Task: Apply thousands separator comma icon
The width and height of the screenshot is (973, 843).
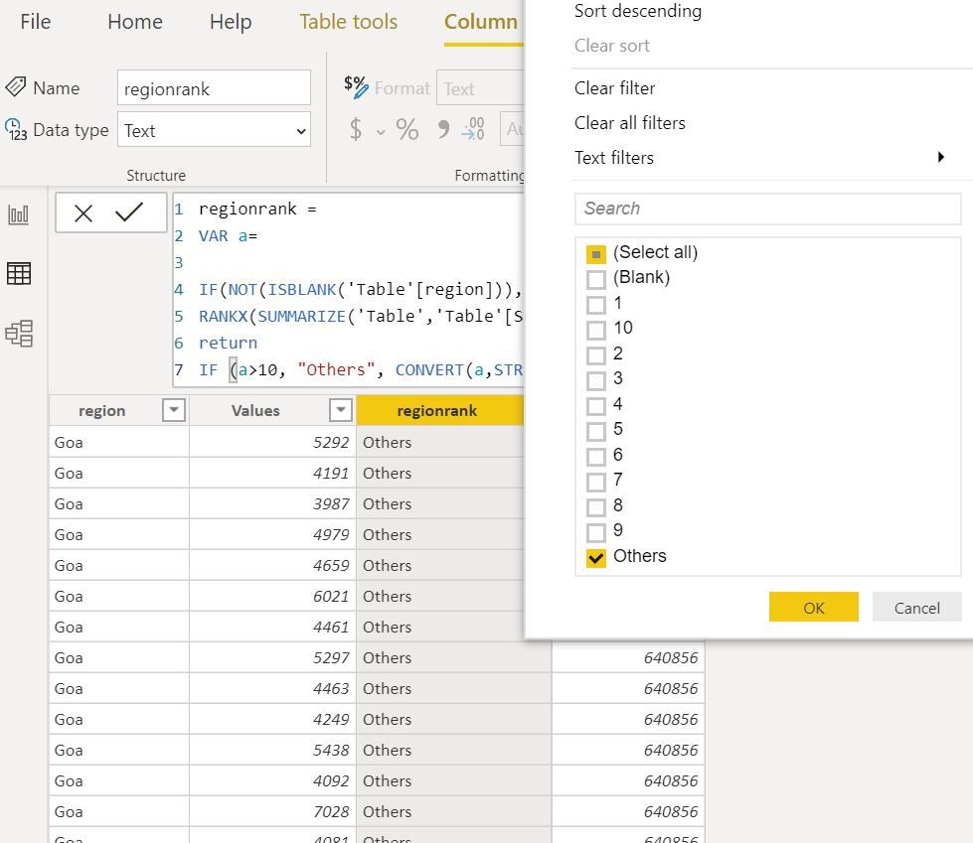Action: click(443, 129)
